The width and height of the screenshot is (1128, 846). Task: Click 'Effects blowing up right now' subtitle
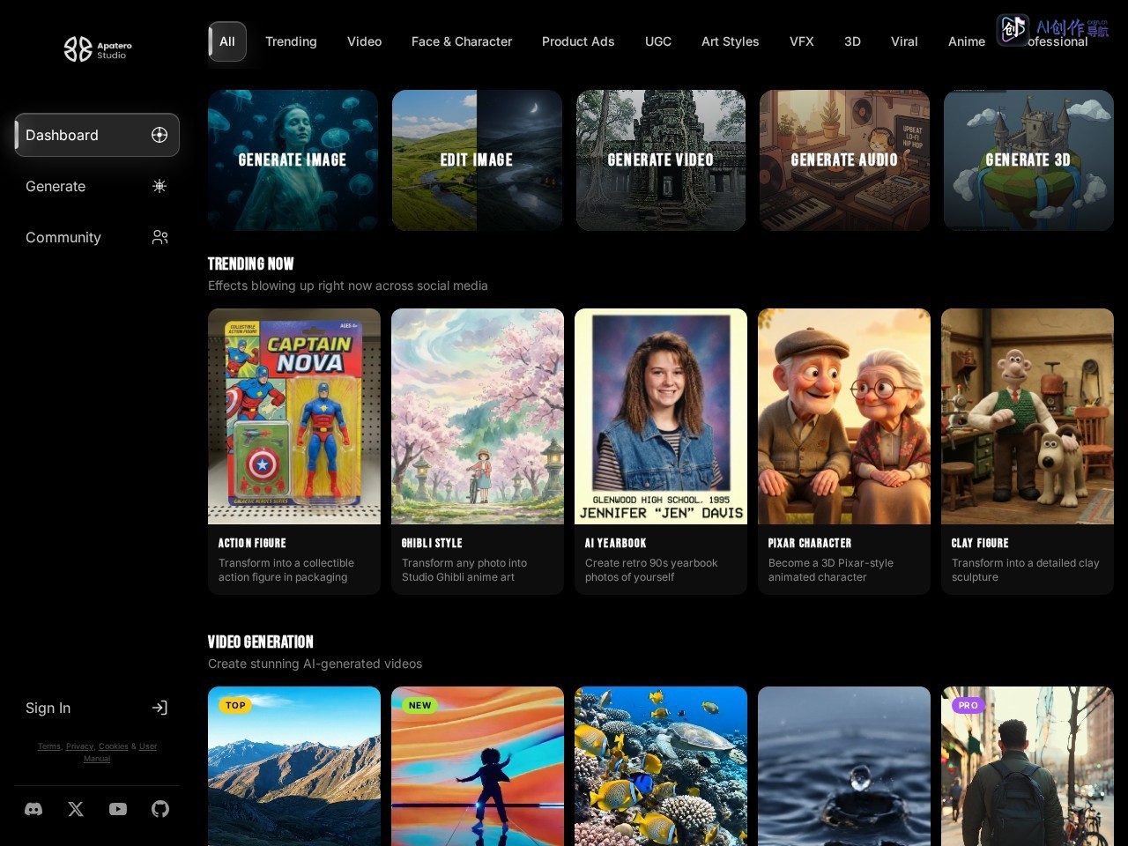click(348, 286)
